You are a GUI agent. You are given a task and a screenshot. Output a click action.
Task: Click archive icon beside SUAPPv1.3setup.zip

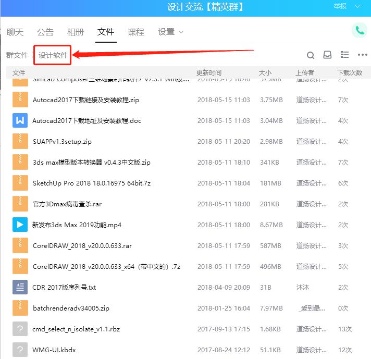point(20,141)
